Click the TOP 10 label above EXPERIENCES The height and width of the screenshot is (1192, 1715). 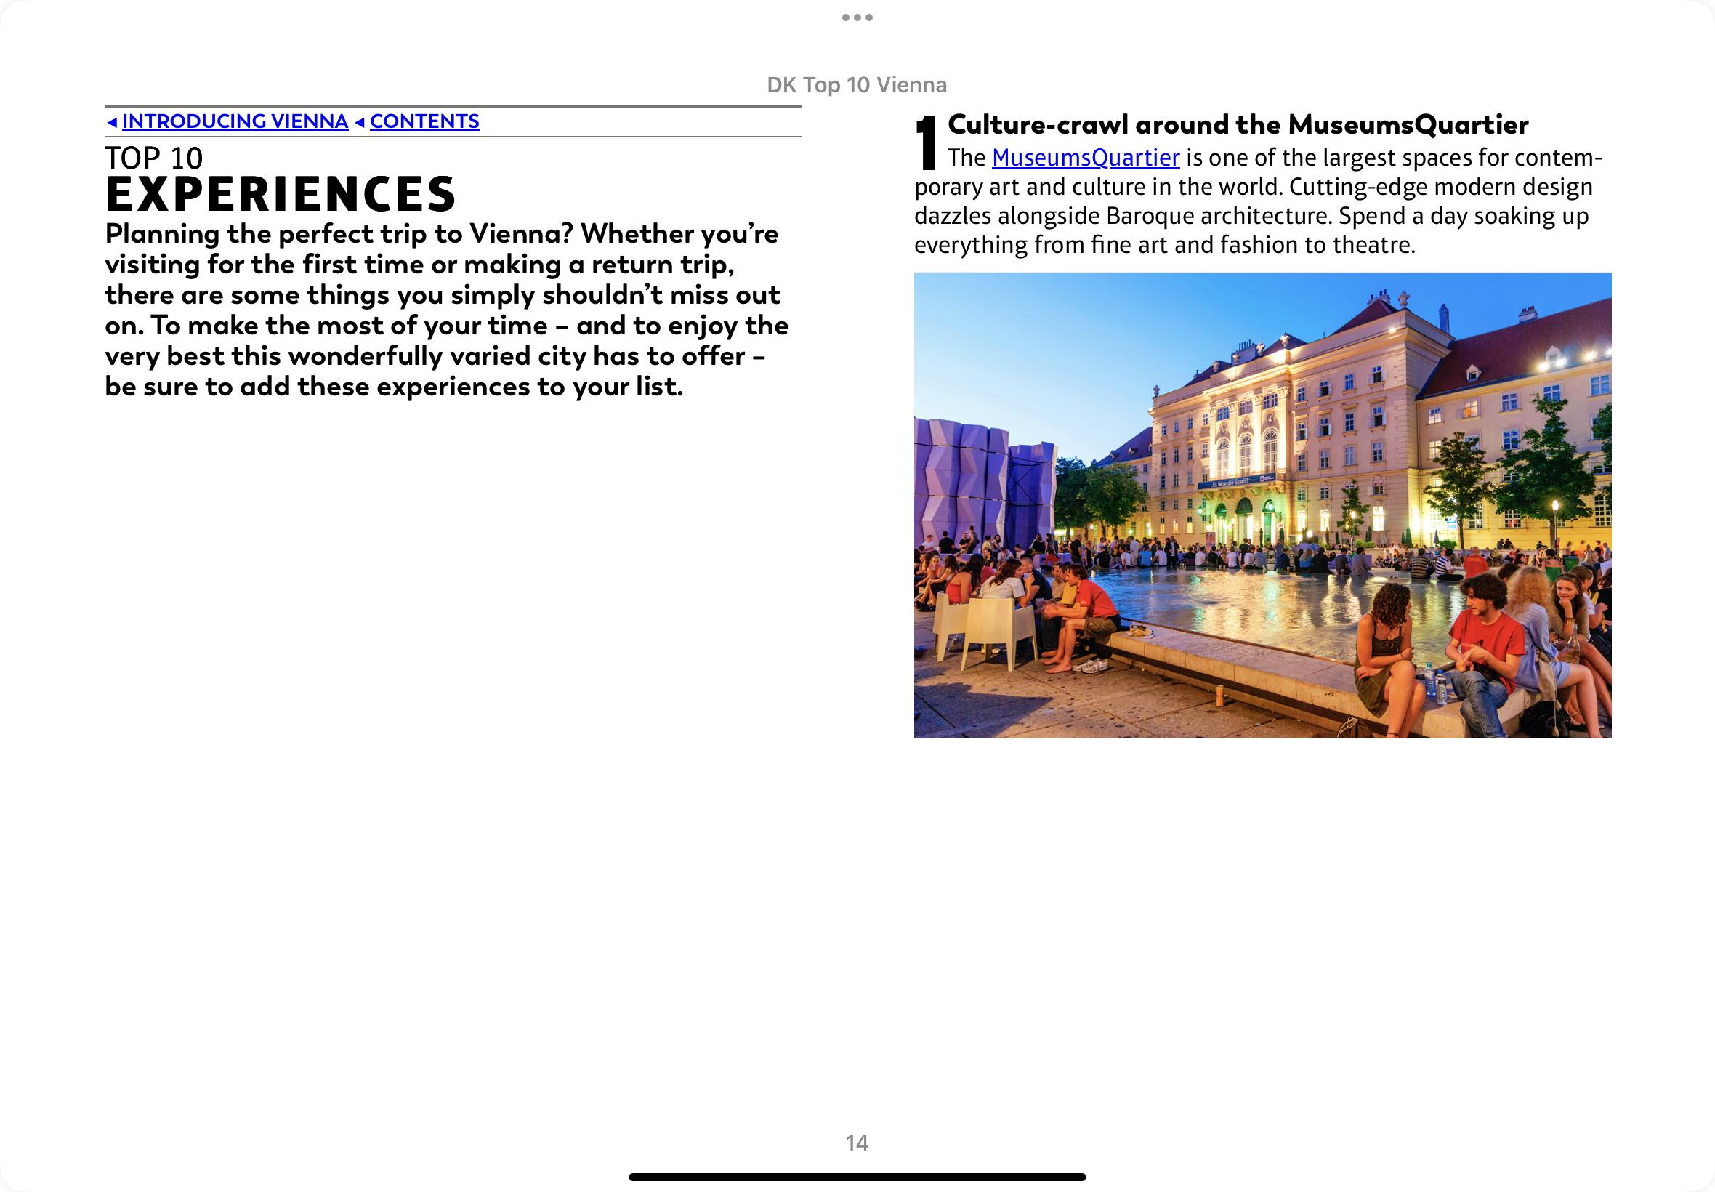(154, 158)
